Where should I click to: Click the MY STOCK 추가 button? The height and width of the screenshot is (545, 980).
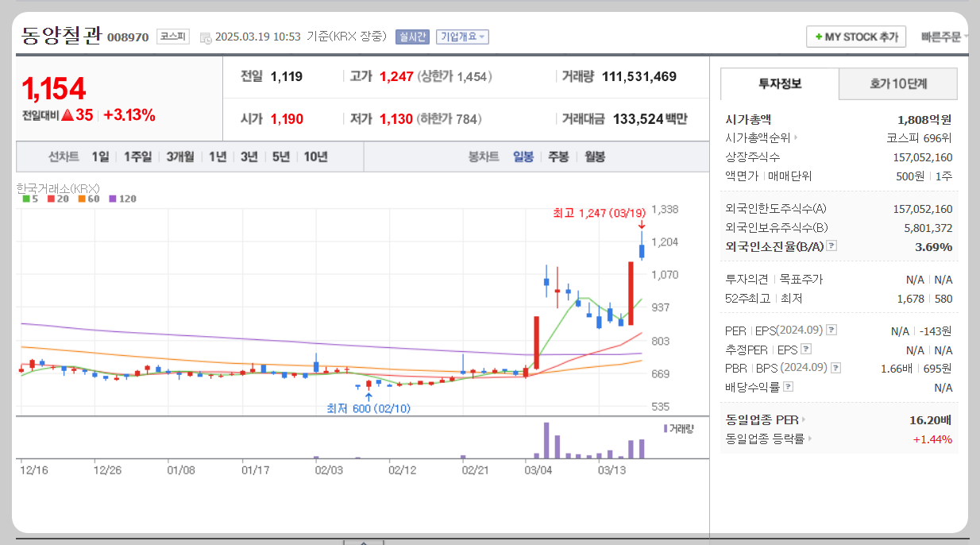coord(856,37)
